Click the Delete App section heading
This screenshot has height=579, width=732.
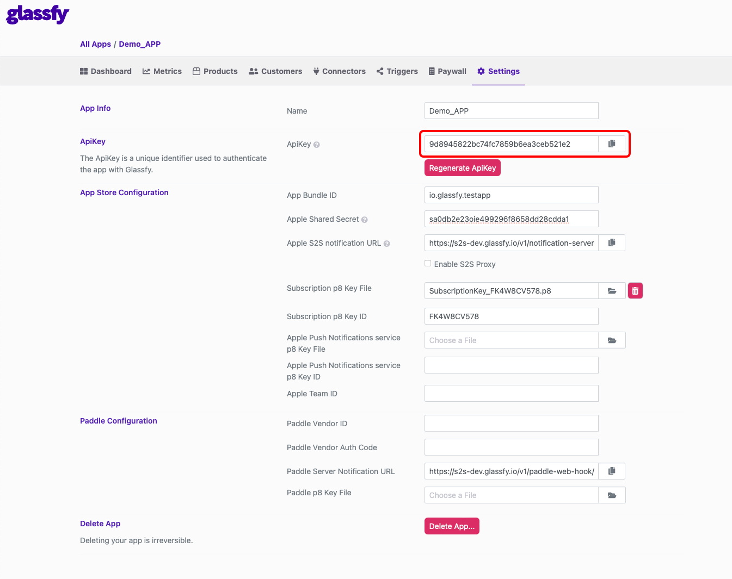(100, 524)
